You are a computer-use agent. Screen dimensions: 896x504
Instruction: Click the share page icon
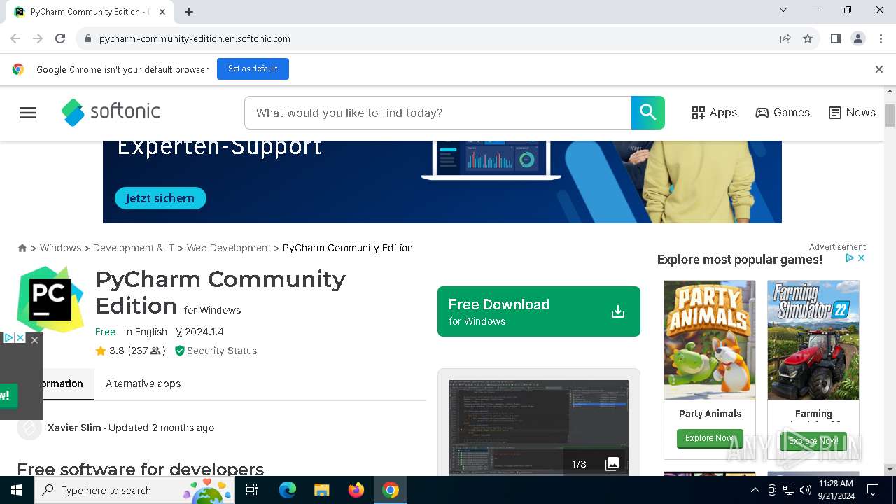785,38
